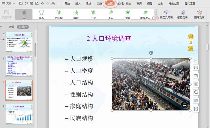The width and height of the screenshot is (210, 128).
Task: Click the 删除动画 button
Action: pos(199,14)
